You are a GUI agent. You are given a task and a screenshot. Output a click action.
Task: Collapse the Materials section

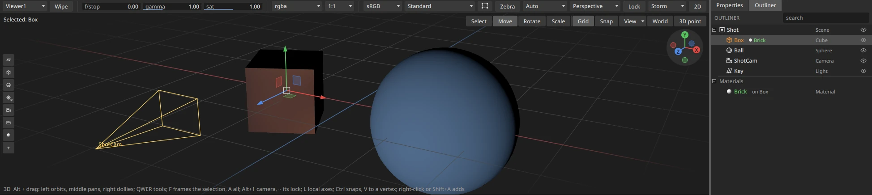[x=714, y=81]
